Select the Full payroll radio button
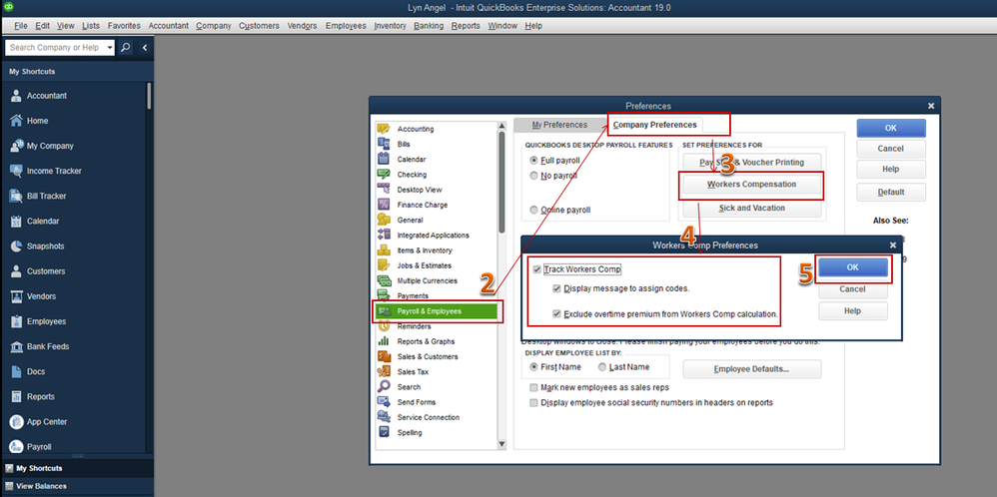Screen dimensions: 997x497 coord(533,160)
